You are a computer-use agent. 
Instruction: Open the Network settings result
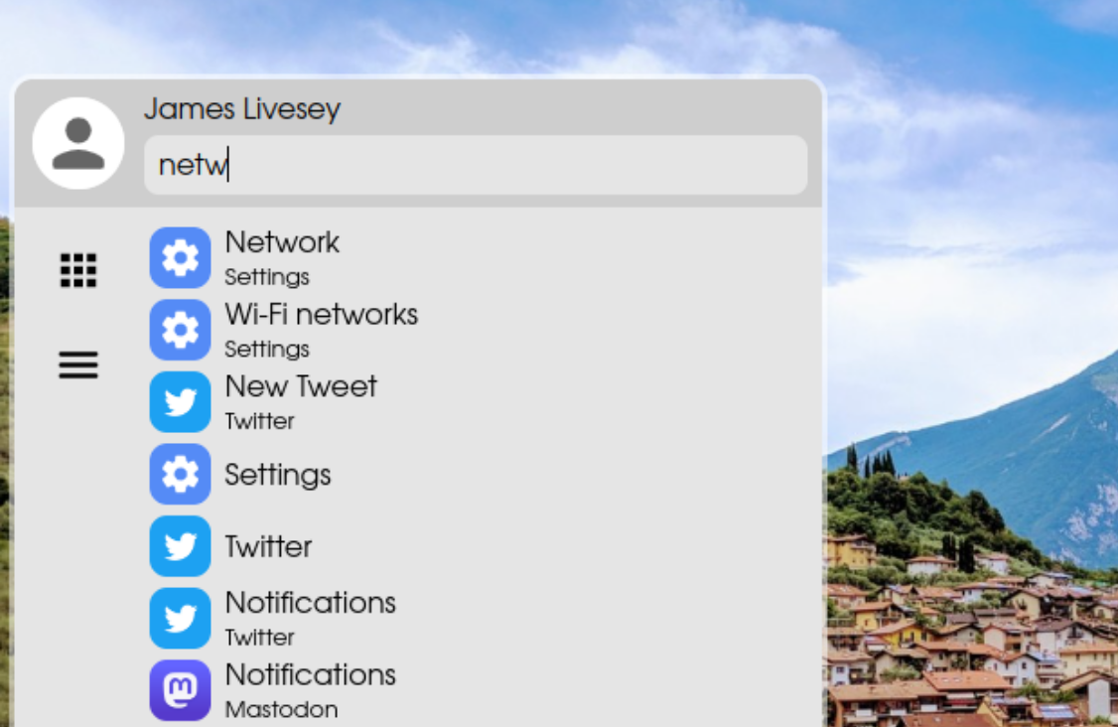(282, 242)
